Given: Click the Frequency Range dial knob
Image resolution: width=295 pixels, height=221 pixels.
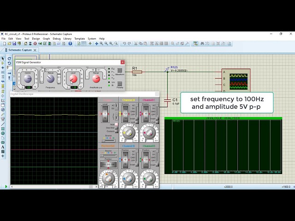Looking at the screenshot, I should click(x=50, y=79).
